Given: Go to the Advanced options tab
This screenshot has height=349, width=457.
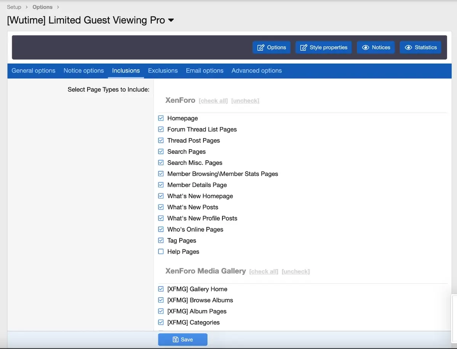Looking at the screenshot, I should click(x=256, y=71).
